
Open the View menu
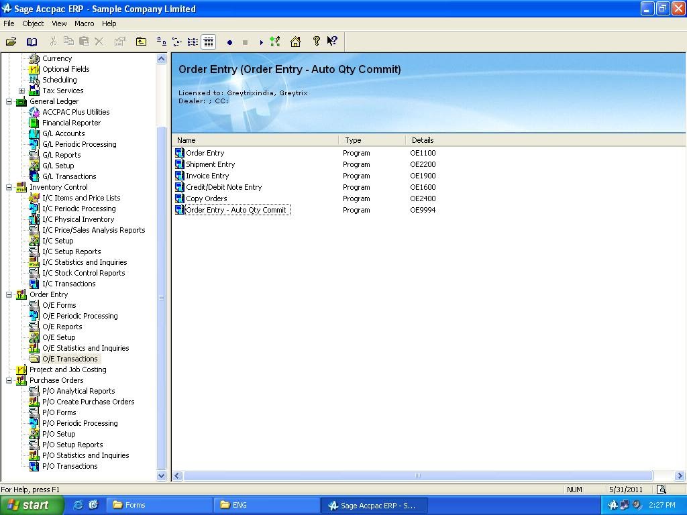click(x=59, y=23)
